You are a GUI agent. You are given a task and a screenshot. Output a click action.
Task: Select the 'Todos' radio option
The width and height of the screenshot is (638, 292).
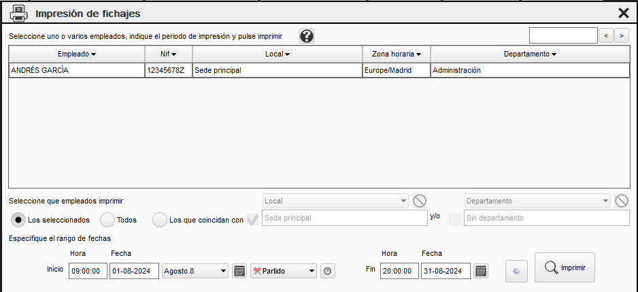(107, 220)
